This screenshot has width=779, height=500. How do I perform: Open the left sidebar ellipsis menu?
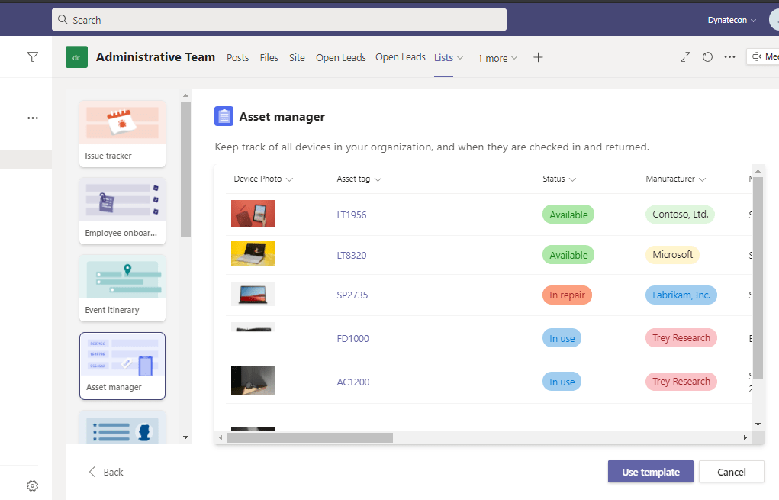pos(32,118)
